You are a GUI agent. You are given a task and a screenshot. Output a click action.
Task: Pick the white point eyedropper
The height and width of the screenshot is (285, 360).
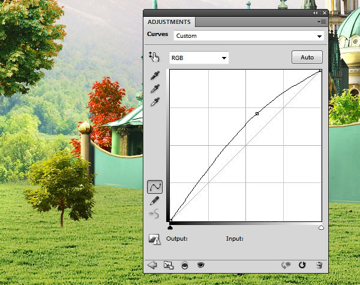click(155, 102)
